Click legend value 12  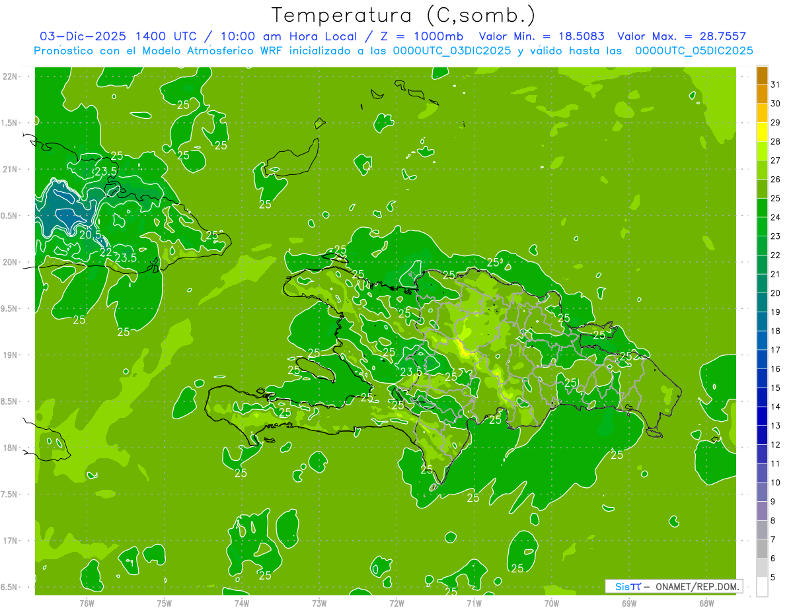pyautogui.click(x=776, y=444)
